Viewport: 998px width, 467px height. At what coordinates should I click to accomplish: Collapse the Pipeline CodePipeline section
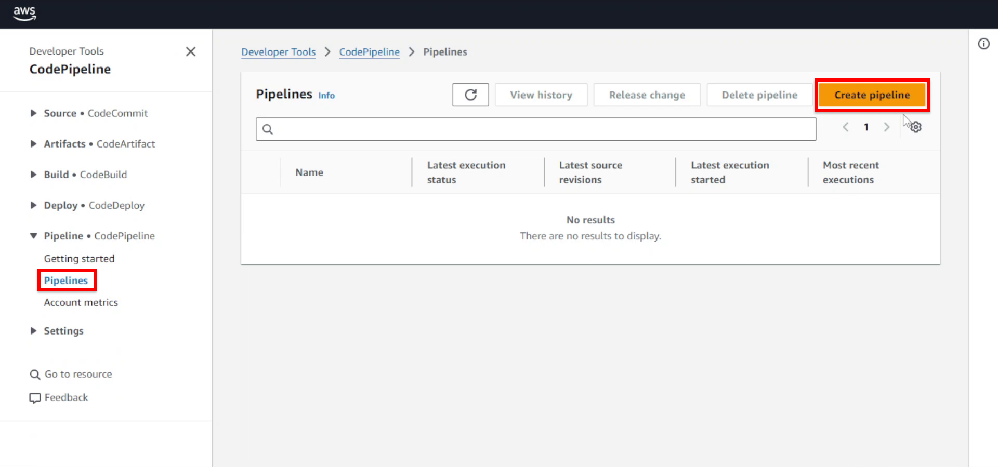click(x=33, y=236)
